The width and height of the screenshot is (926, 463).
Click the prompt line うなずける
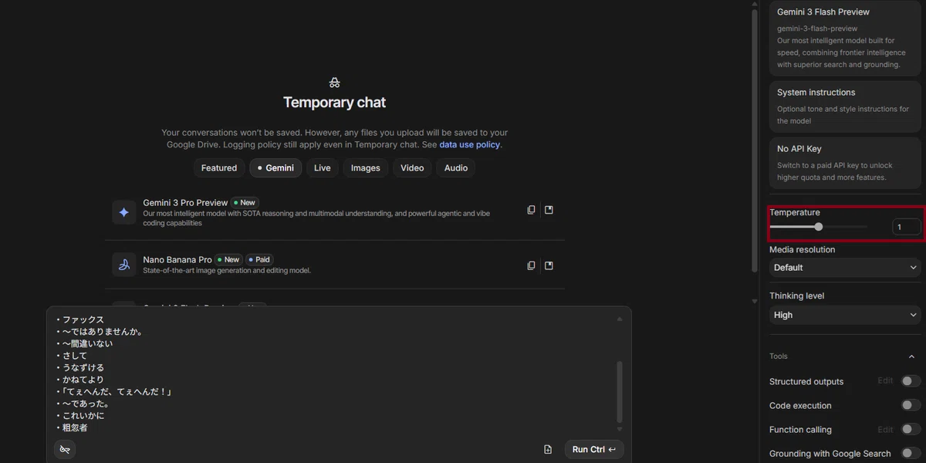pos(83,367)
